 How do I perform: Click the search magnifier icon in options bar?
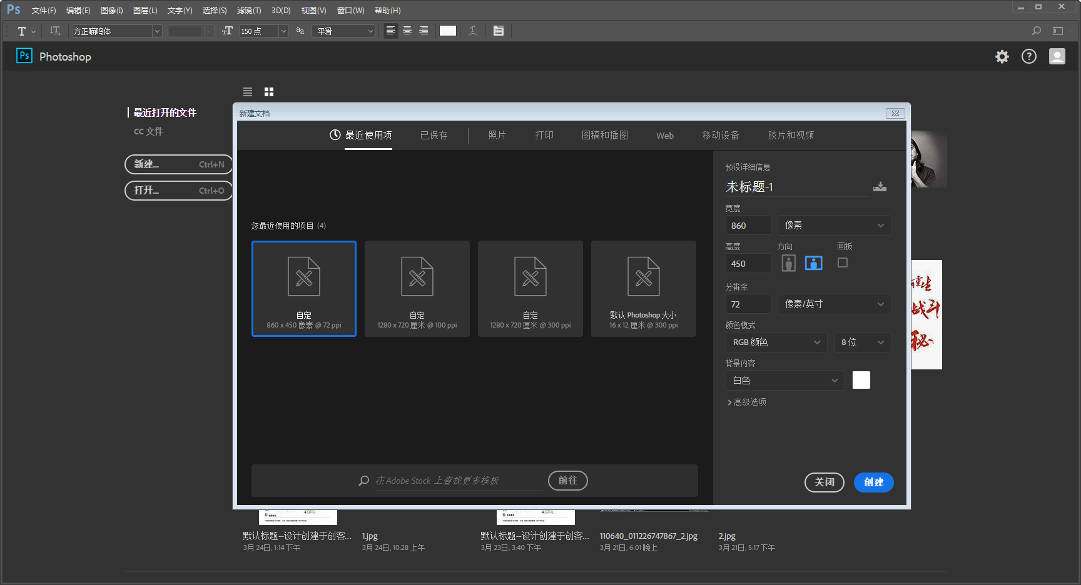(x=1037, y=31)
